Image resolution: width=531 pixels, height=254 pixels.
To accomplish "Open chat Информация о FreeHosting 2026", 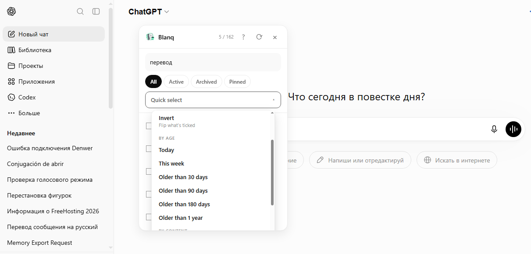I will (x=53, y=211).
